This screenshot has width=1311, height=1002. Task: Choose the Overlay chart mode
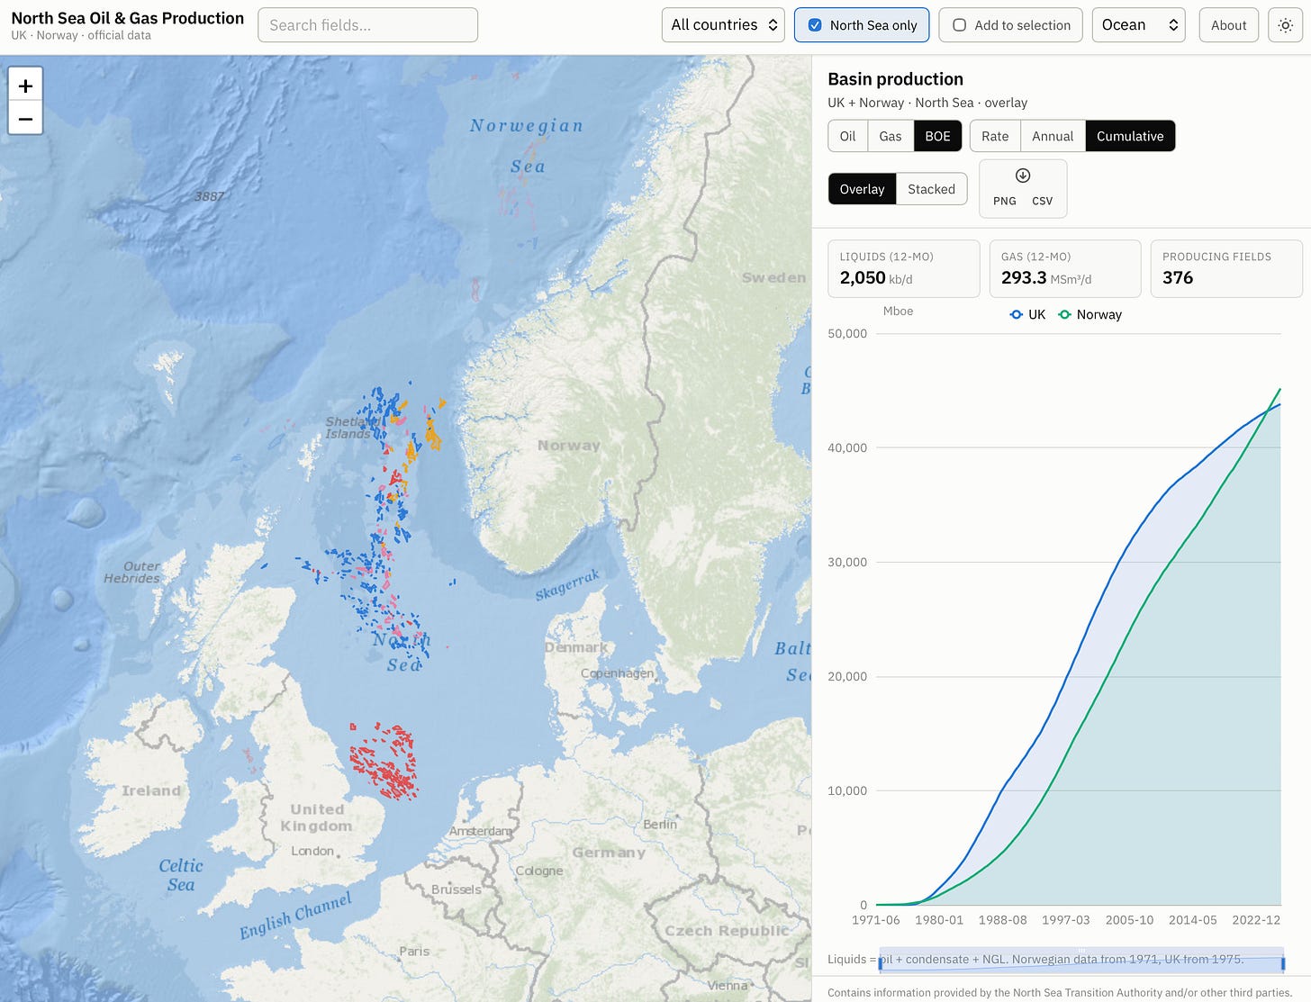point(862,189)
